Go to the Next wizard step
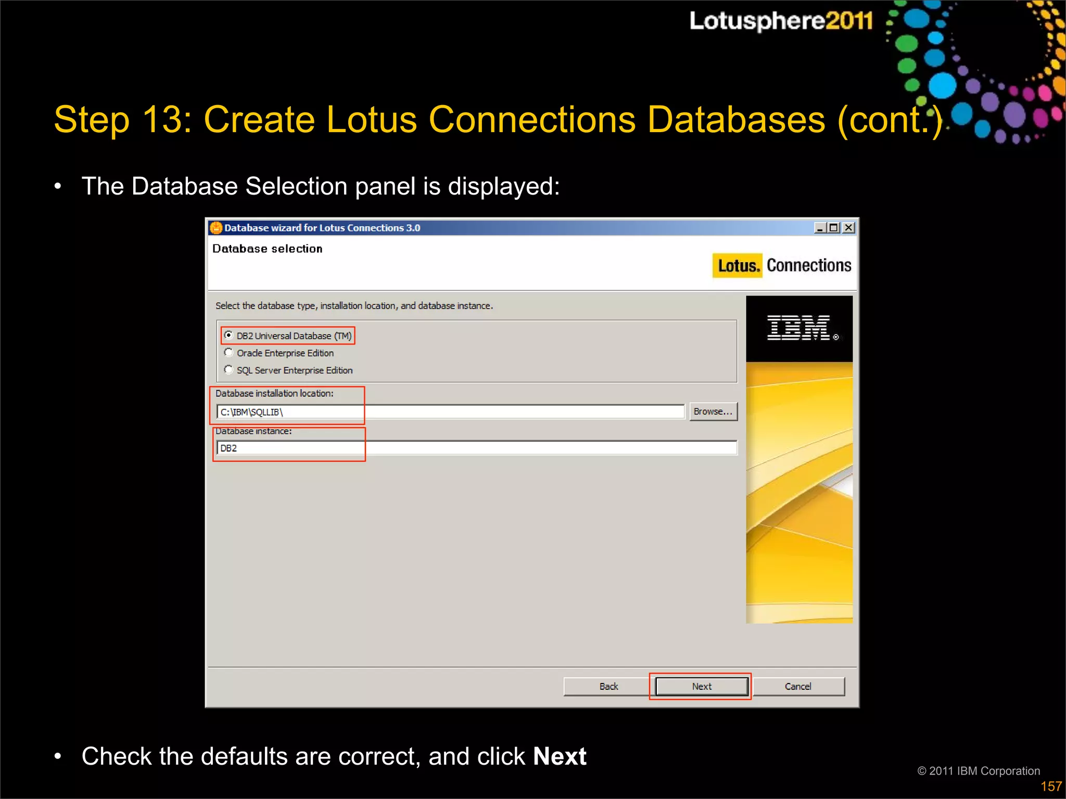 702,687
